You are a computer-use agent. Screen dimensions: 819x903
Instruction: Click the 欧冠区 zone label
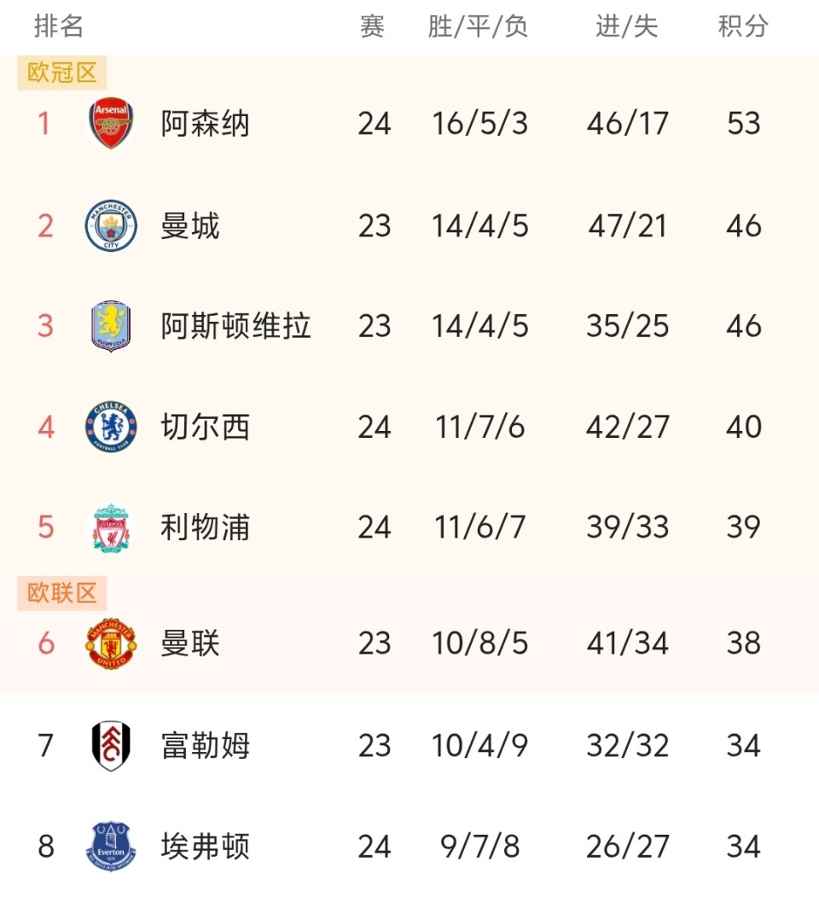pyautogui.click(x=62, y=73)
